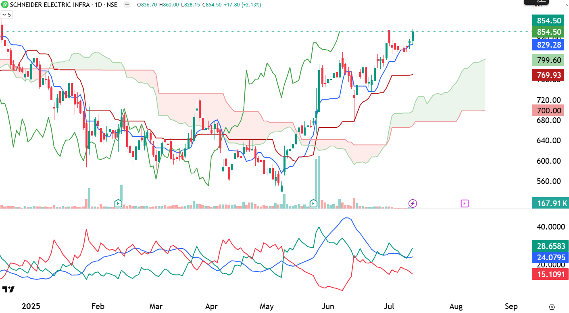Image resolution: width=569 pixels, height=313 pixels.
Task: Click the May label on time axis
Action: (x=267, y=307)
